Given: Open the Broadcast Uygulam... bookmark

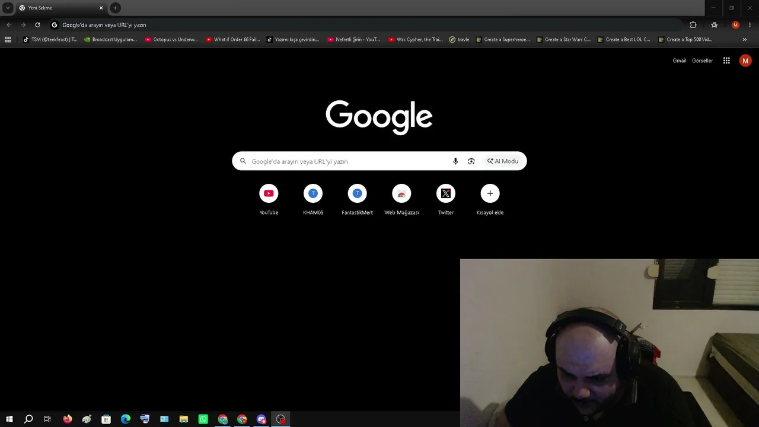Looking at the screenshot, I should tap(110, 40).
